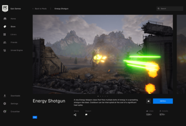Screen dimensions: 186x126
Task: Click the Report label
Action: (x=88, y=111)
